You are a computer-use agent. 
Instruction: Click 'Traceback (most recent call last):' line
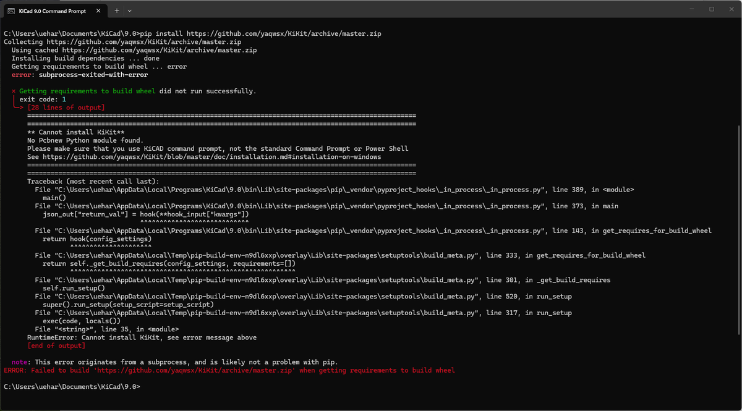tap(93, 182)
